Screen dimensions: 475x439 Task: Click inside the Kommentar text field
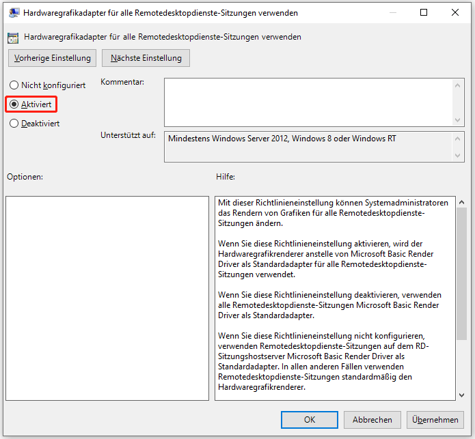pyautogui.click(x=308, y=102)
